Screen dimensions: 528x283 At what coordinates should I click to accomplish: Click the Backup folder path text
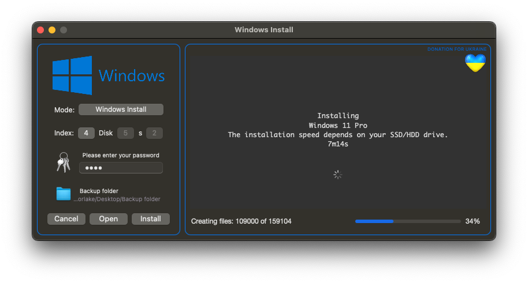click(117, 199)
